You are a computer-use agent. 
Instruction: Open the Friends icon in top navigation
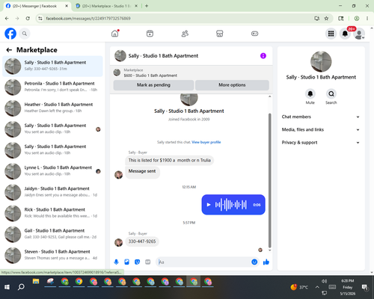tap(185, 34)
